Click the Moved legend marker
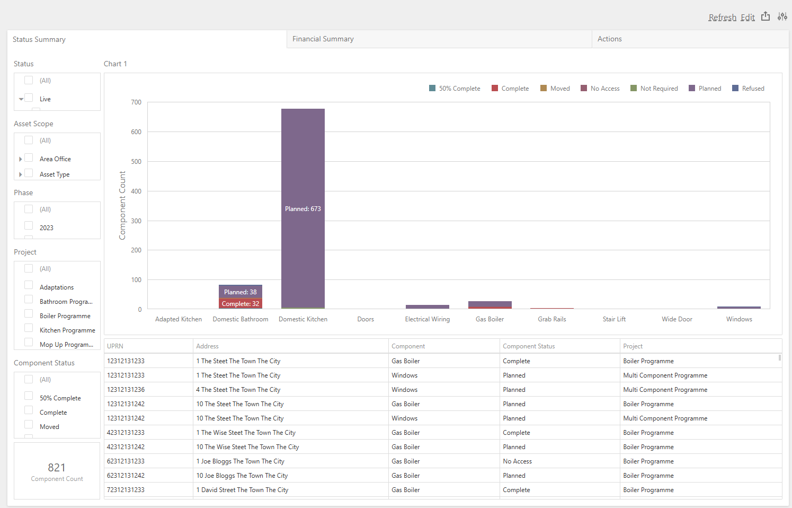This screenshot has width=792, height=508. (544, 88)
